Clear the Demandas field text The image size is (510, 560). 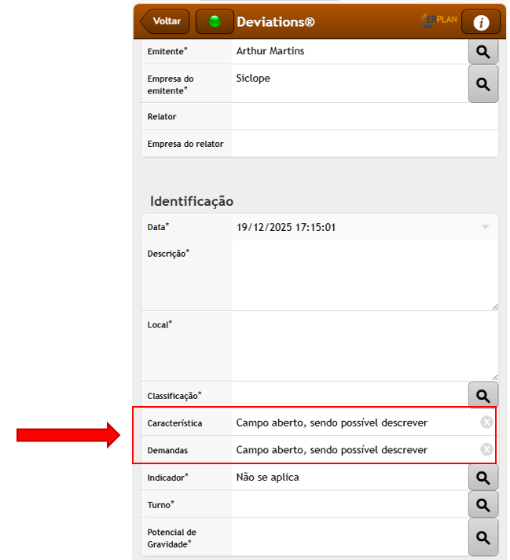click(486, 449)
